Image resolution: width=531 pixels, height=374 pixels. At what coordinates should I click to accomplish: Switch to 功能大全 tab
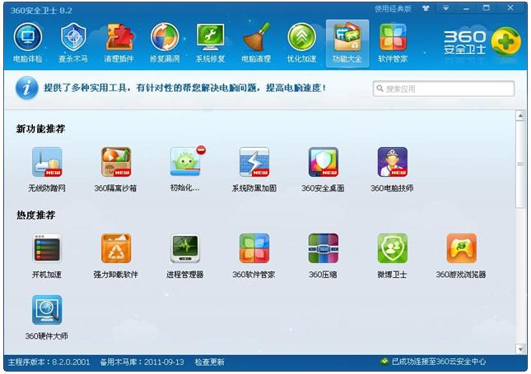(x=347, y=44)
